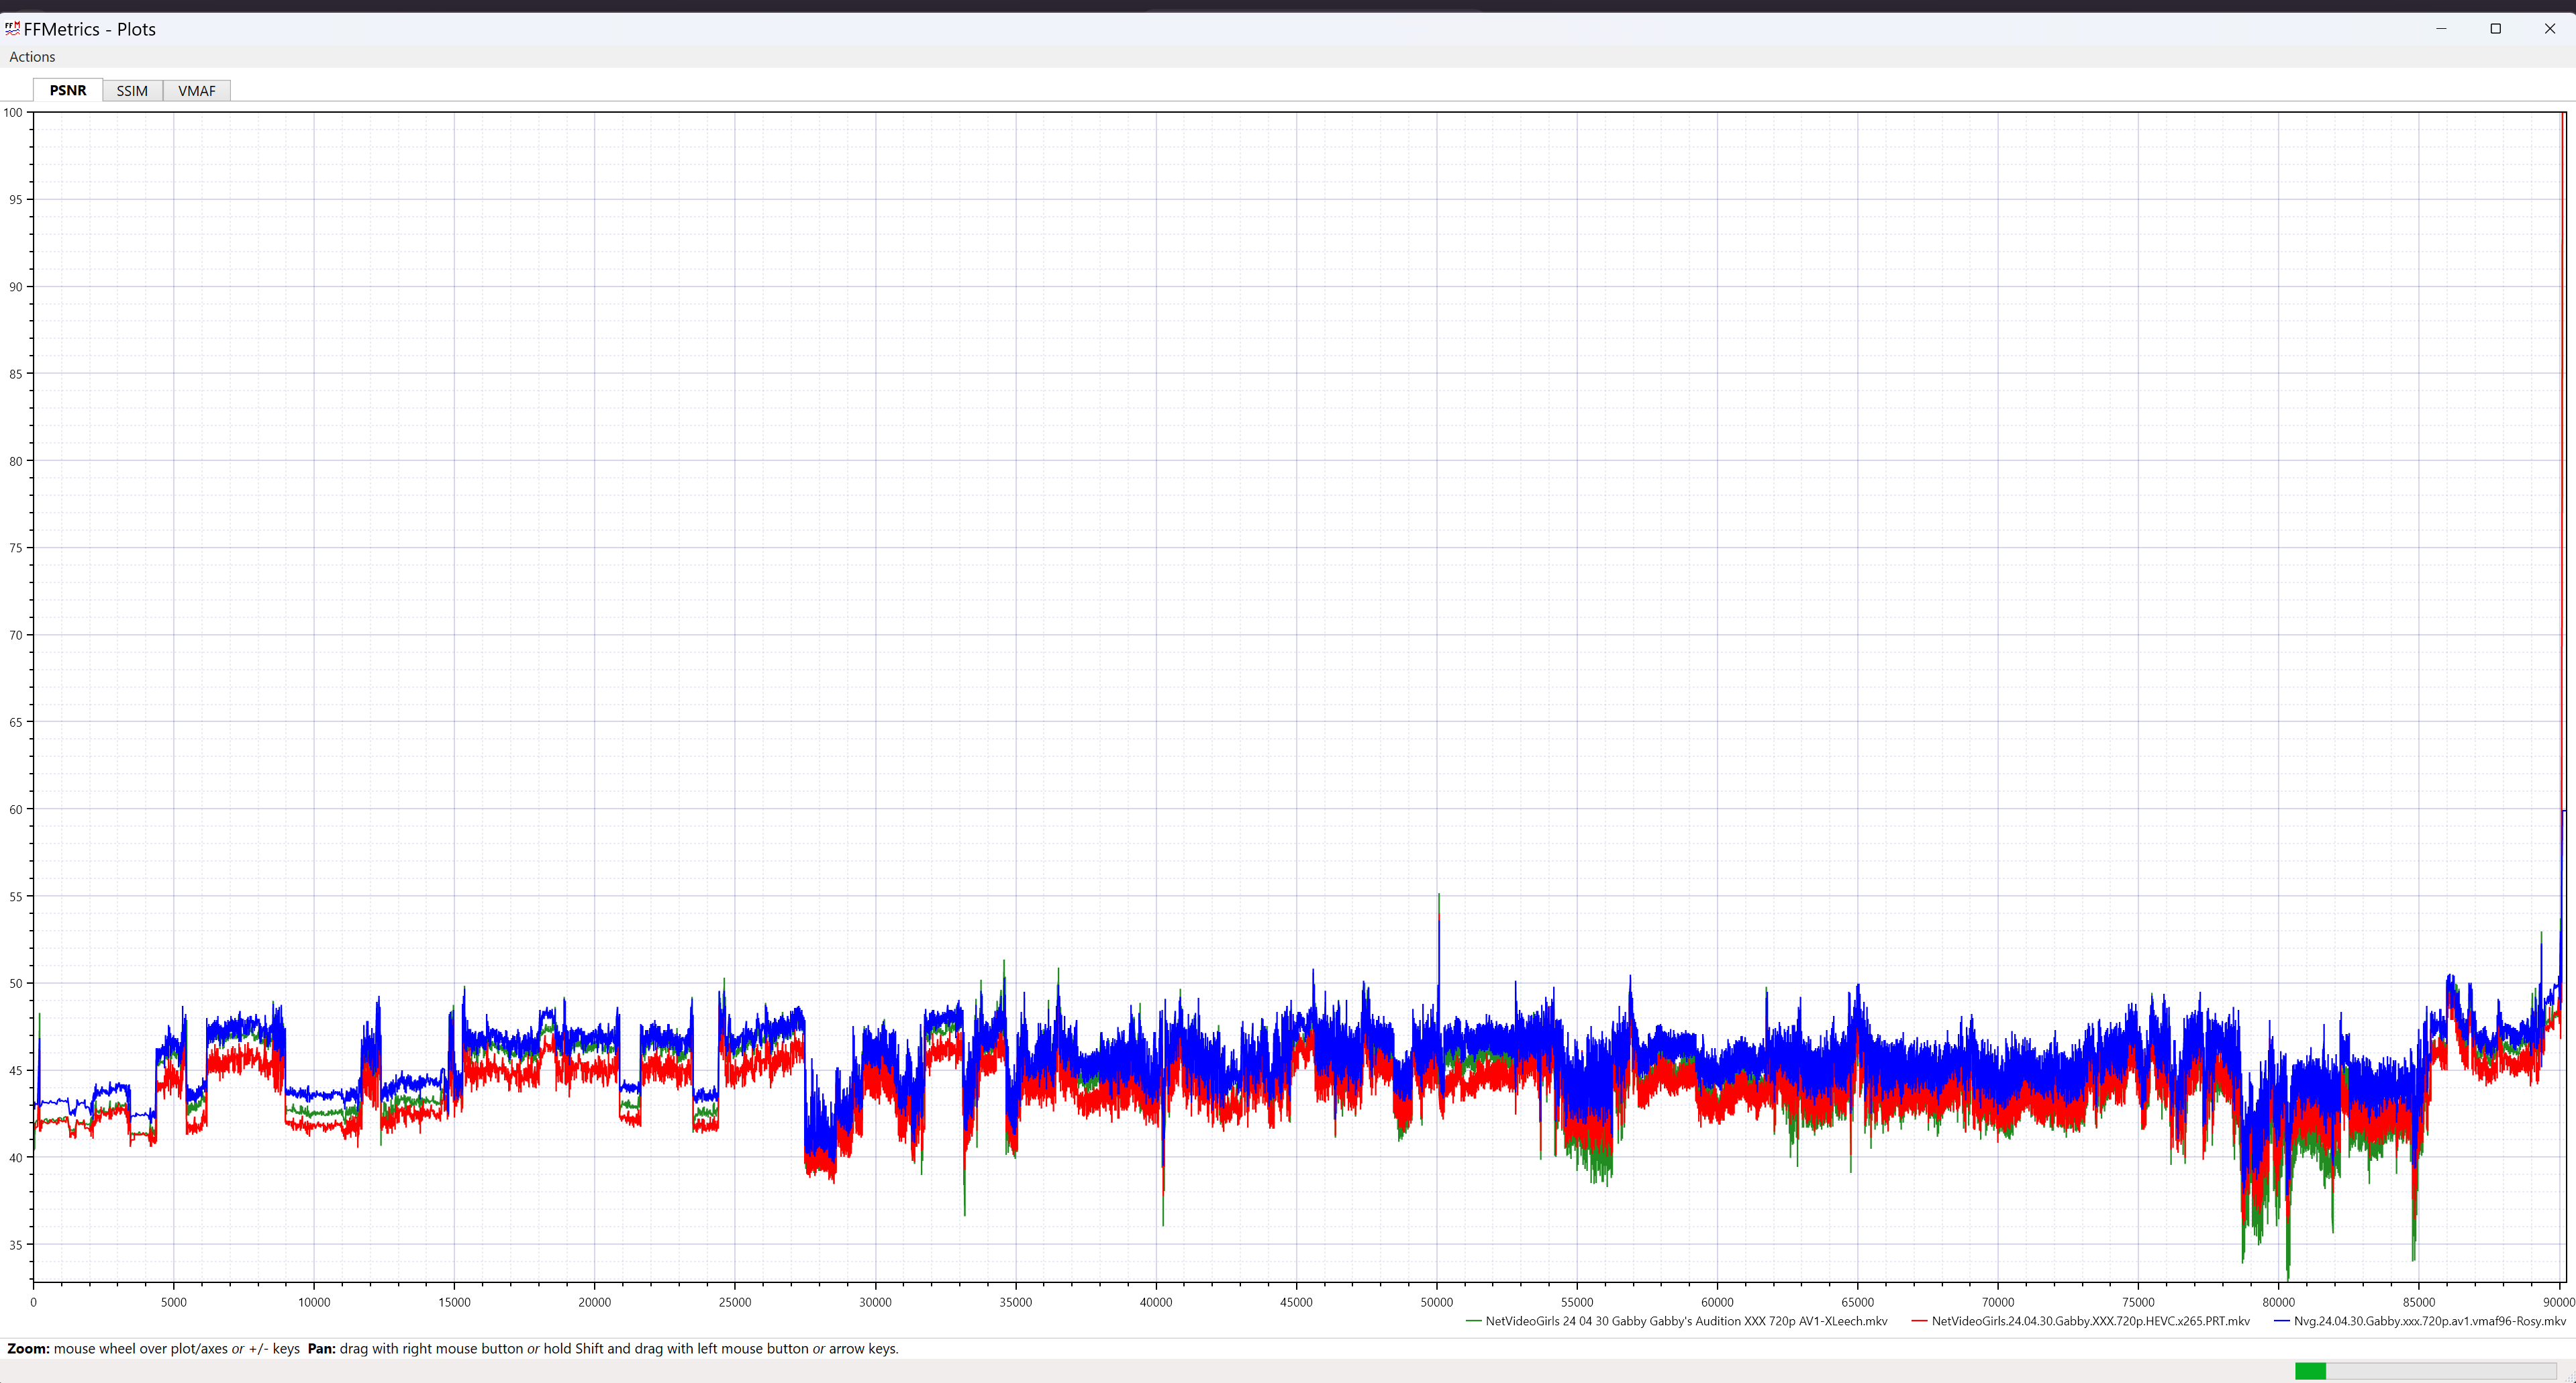This screenshot has width=2576, height=1383.
Task: Close the FFMetrics Plots window
Action: click(x=2549, y=28)
